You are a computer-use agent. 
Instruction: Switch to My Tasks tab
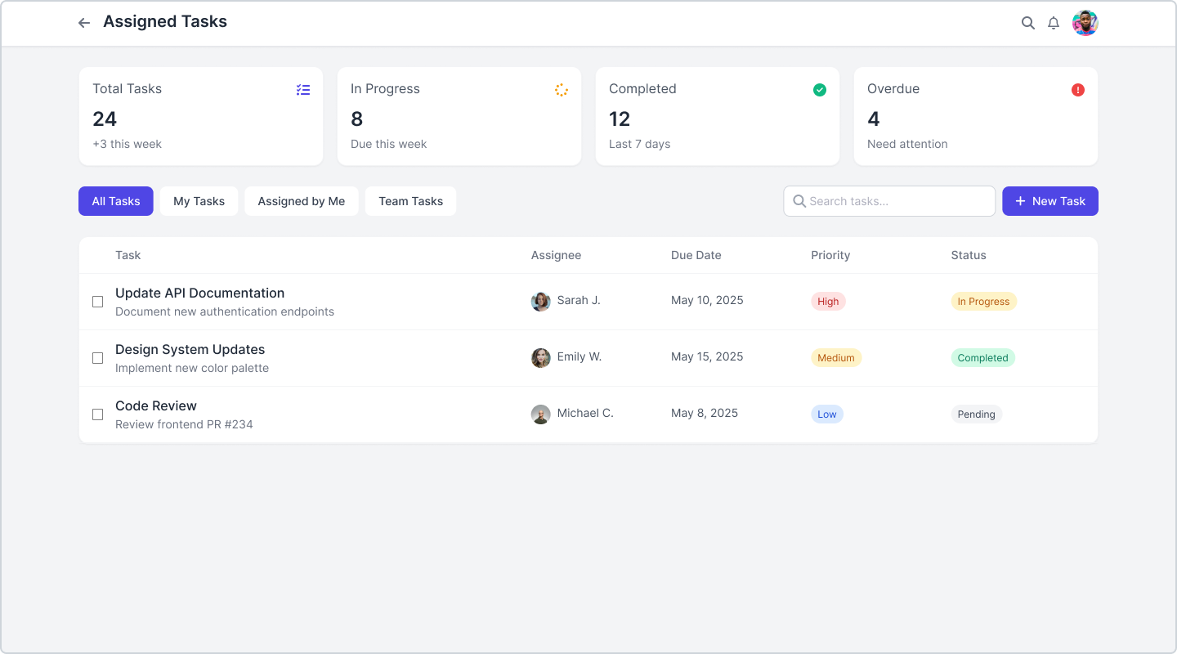(x=199, y=201)
